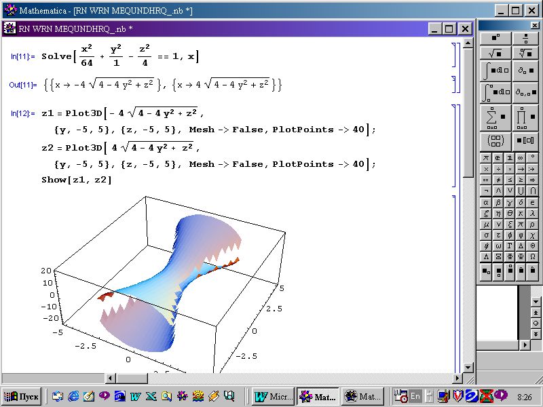Insert imaginary unit i symbol
The height and width of the screenshot is (407, 543).
[510, 158]
